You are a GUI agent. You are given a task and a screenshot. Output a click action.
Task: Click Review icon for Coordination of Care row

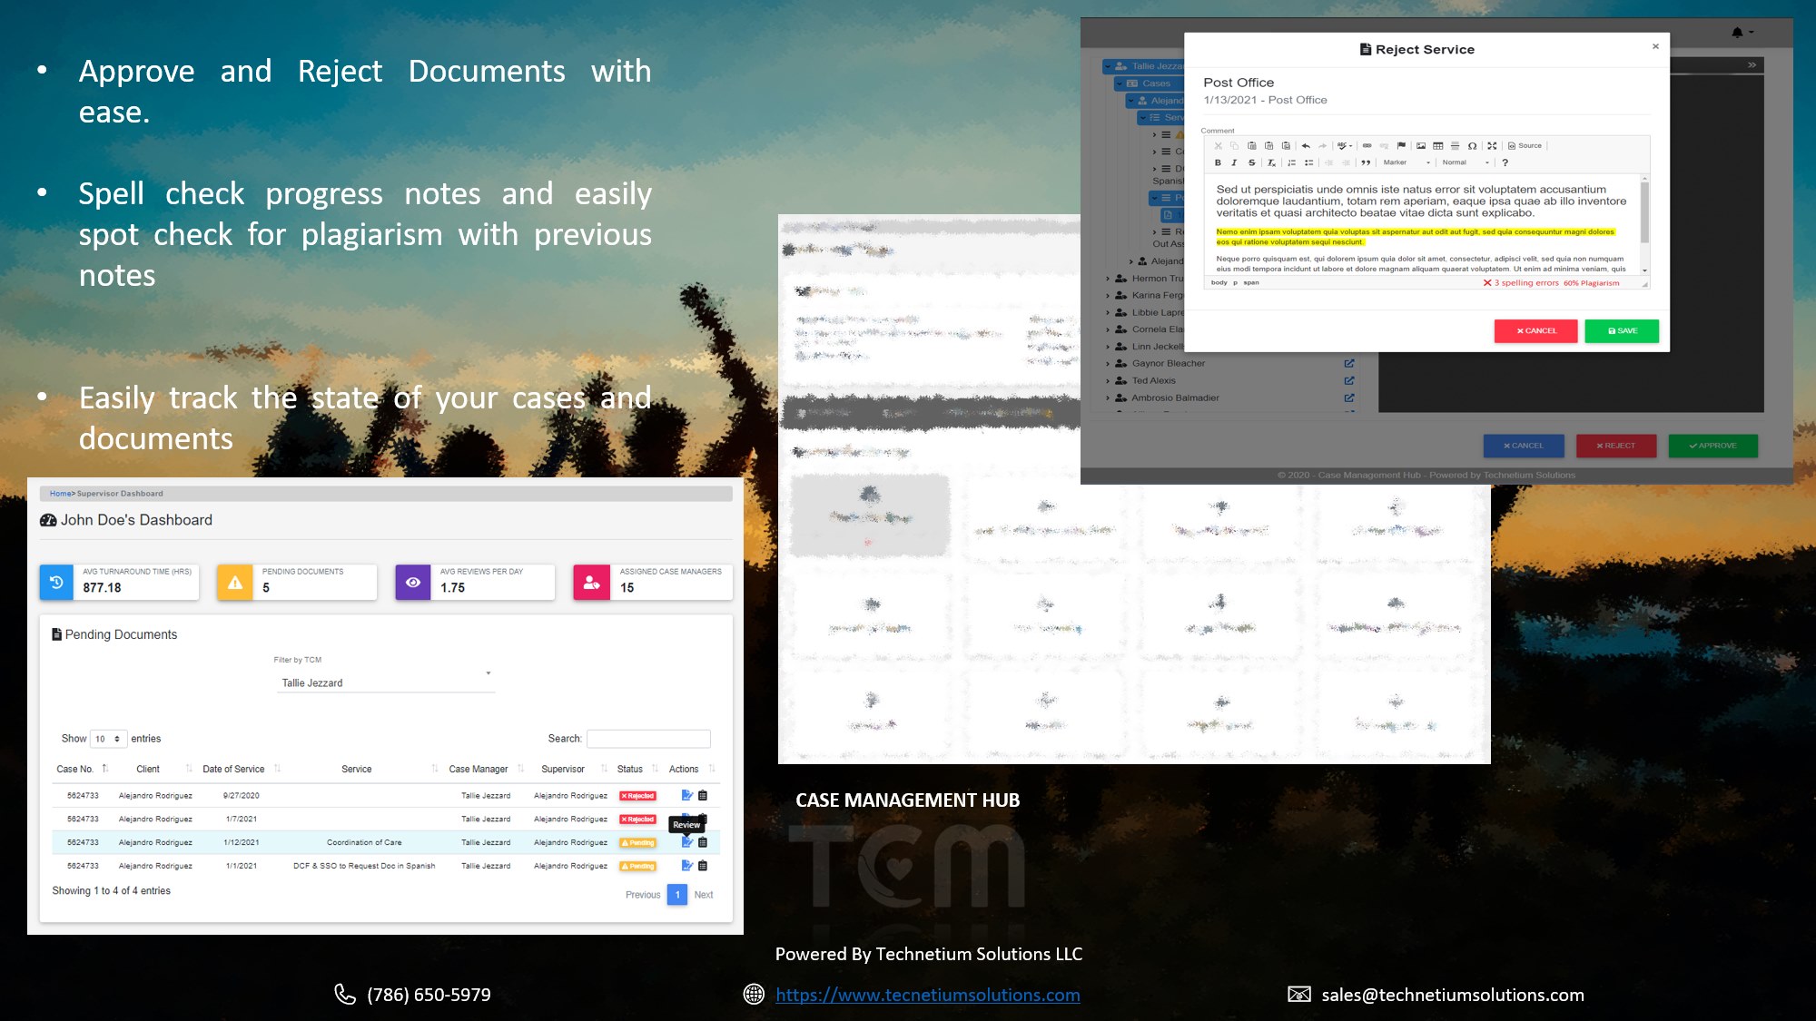[687, 843]
